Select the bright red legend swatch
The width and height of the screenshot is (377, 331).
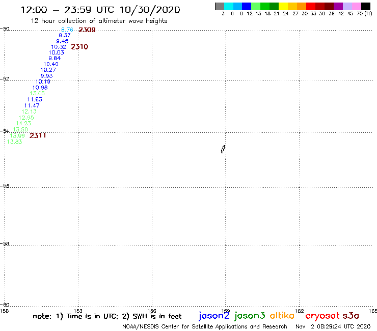pyautogui.click(x=311, y=6)
